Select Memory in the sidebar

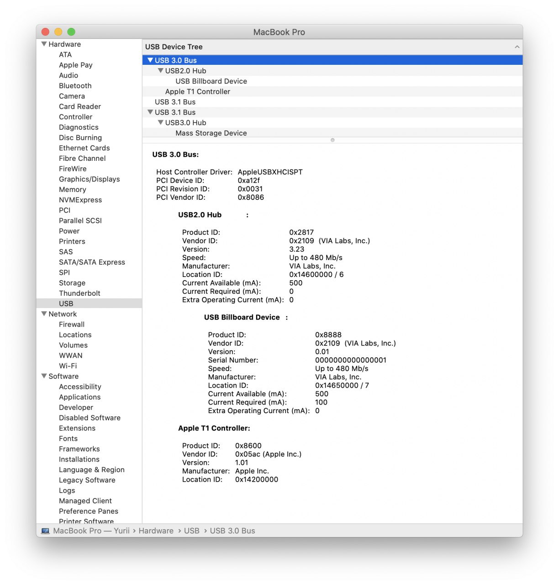[x=72, y=190]
